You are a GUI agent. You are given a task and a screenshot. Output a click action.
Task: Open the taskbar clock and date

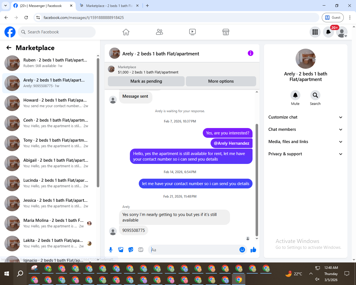[x=331, y=274]
